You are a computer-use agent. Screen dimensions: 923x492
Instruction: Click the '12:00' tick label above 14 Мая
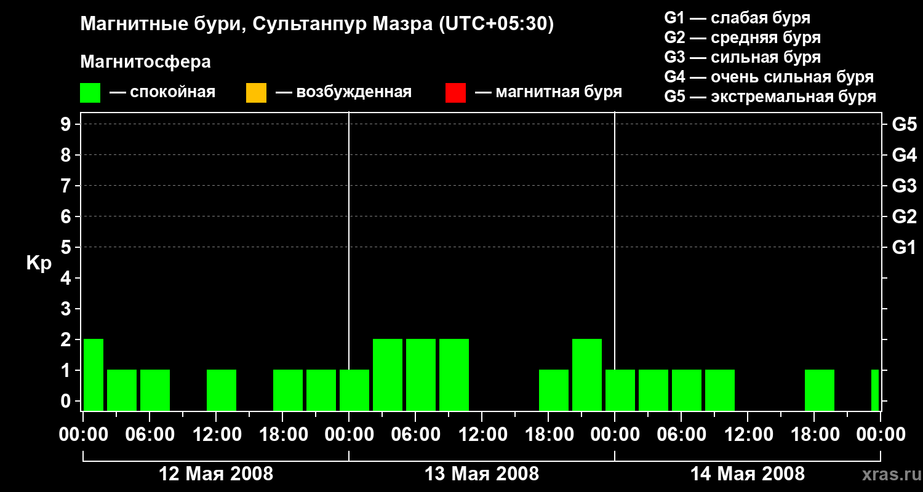tap(748, 435)
